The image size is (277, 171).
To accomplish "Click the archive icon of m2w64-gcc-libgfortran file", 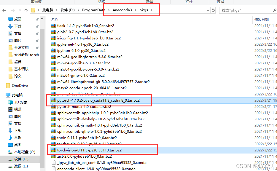I will click(54, 57).
